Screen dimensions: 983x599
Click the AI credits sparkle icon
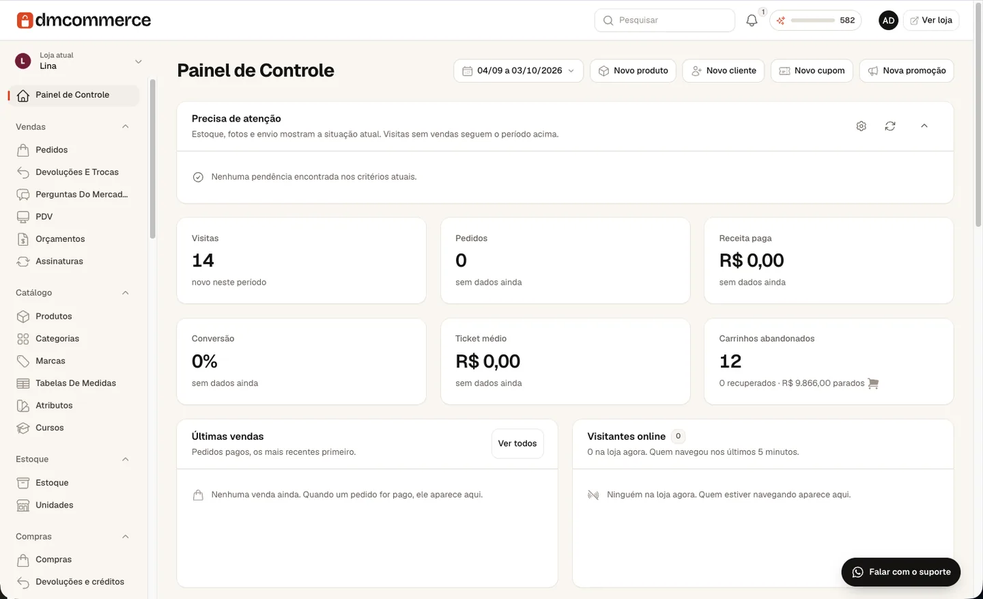[x=781, y=20]
